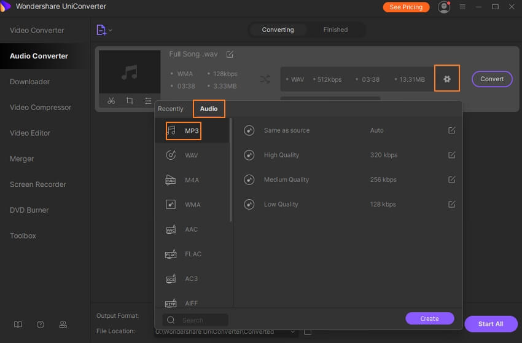Open user account profile icon
This screenshot has width=522, height=343.
point(444,7)
